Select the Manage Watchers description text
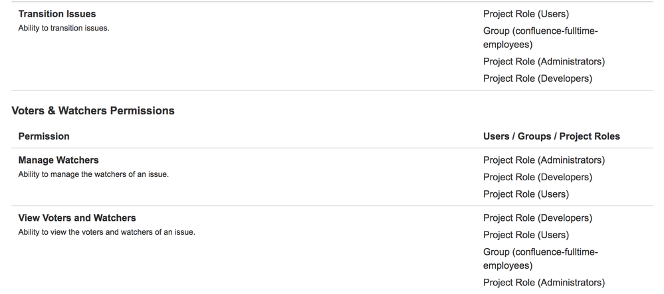Image resolution: width=664 pixels, height=294 pixels. tap(94, 174)
